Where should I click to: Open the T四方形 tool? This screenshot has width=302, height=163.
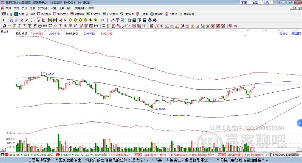click(x=93, y=14)
